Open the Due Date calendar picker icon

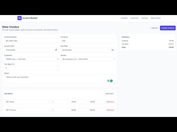click(112, 50)
